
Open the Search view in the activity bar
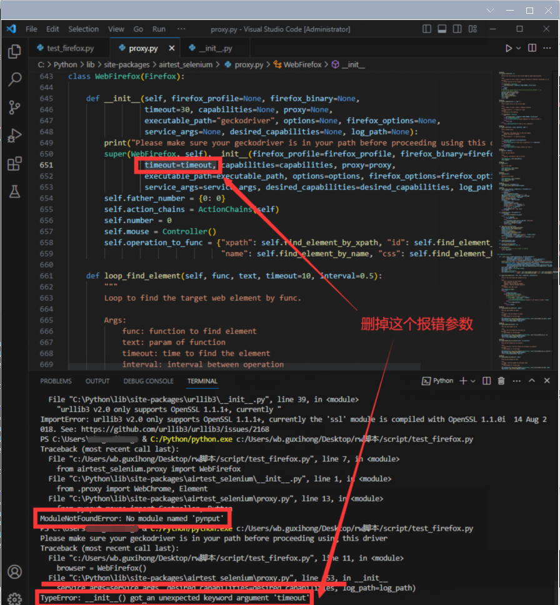pyautogui.click(x=14, y=79)
